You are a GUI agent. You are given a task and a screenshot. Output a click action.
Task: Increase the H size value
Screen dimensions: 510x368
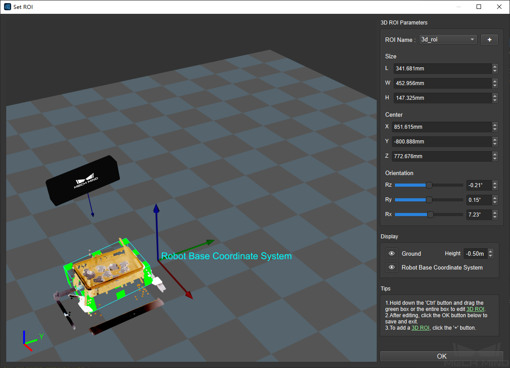495,96
